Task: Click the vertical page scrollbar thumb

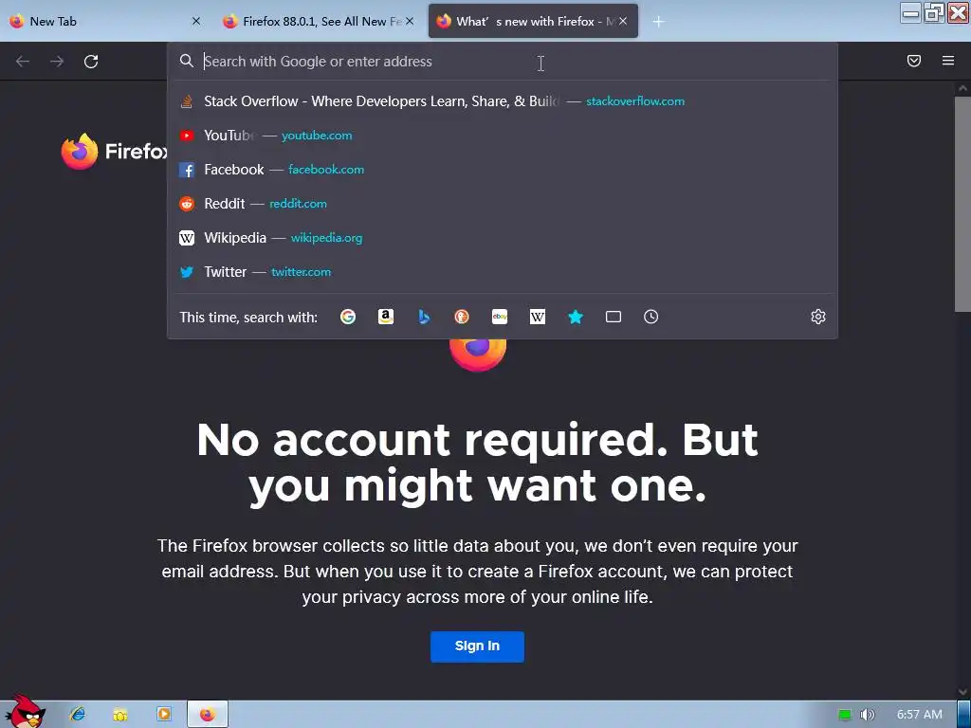Action: [x=962, y=205]
